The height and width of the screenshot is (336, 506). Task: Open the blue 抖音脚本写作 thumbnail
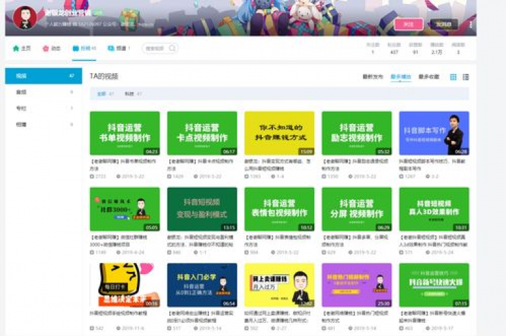click(x=434, y=133)
